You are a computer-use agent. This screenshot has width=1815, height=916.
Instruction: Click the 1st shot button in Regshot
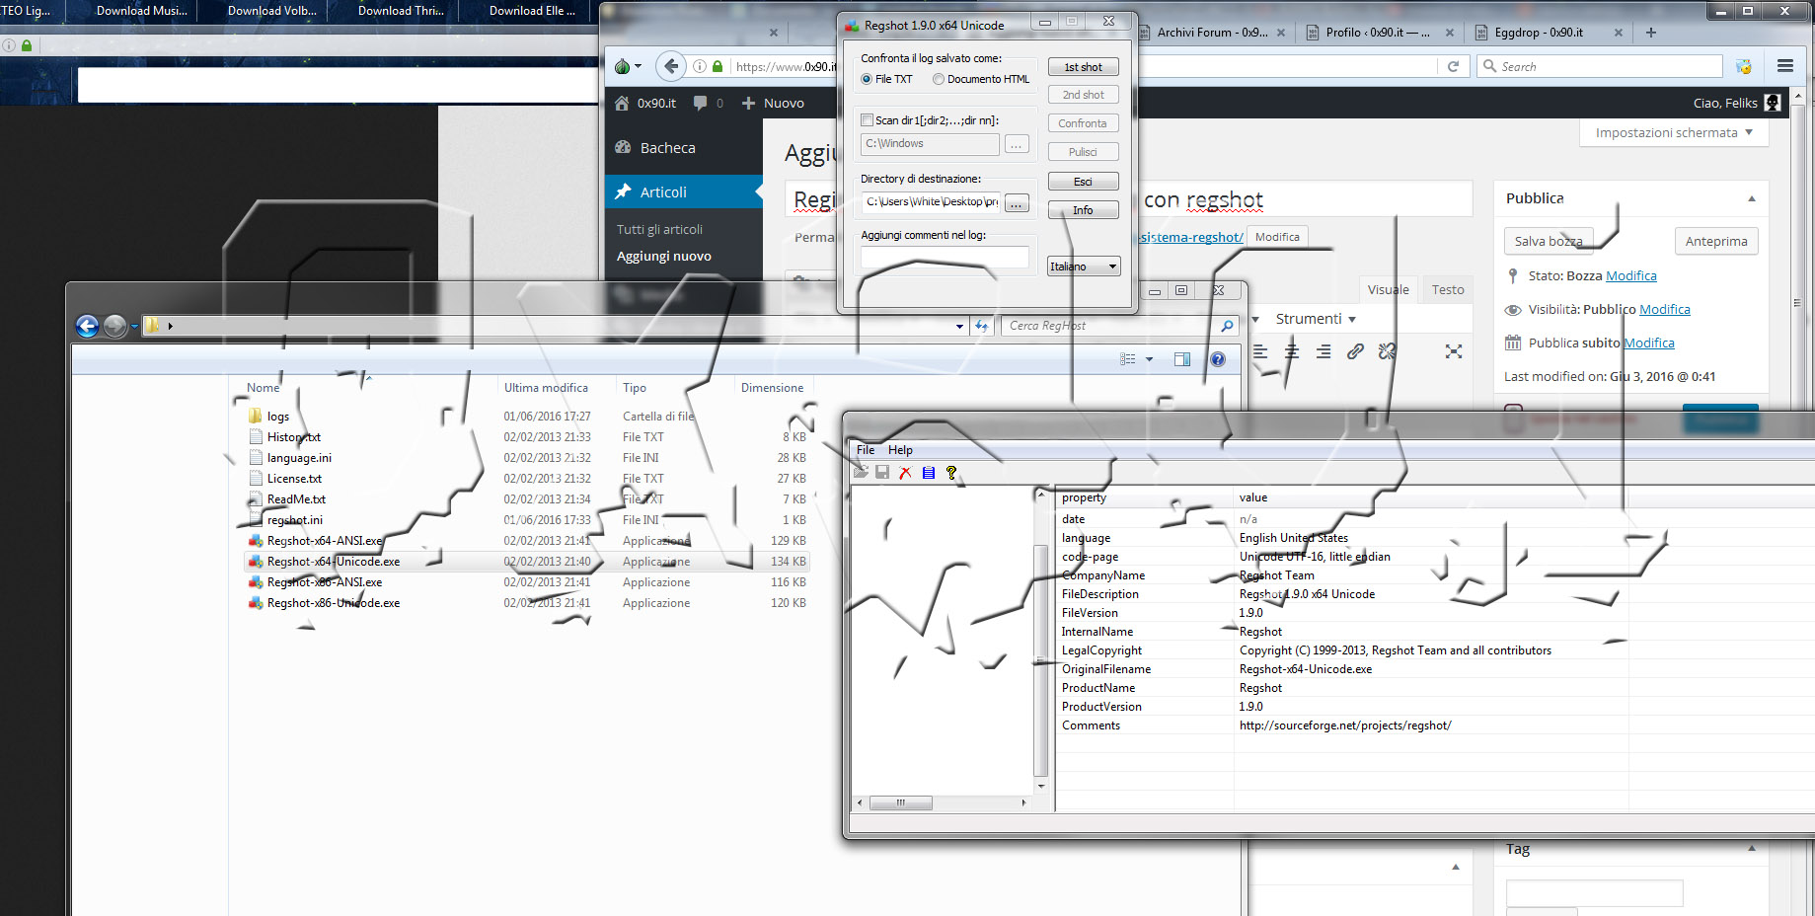tap(1083, 67)
